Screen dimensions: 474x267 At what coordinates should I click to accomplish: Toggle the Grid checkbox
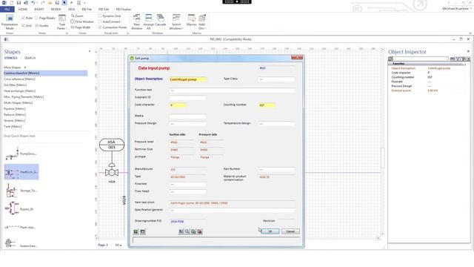[x=23, y=25]
